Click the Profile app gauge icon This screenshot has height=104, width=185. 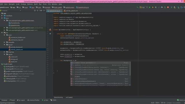(x=162, y=7)
